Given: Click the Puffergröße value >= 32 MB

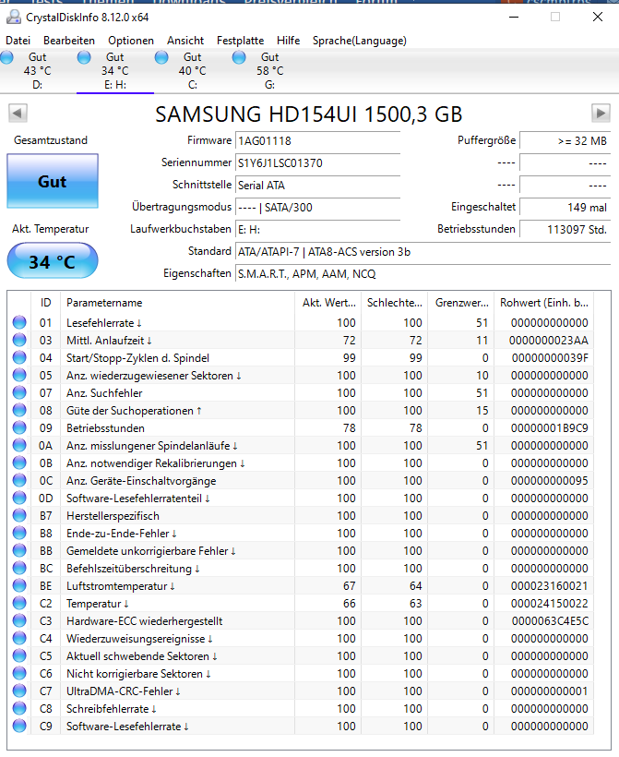Looking at the screenshot, I should click(x=565, y=141).
